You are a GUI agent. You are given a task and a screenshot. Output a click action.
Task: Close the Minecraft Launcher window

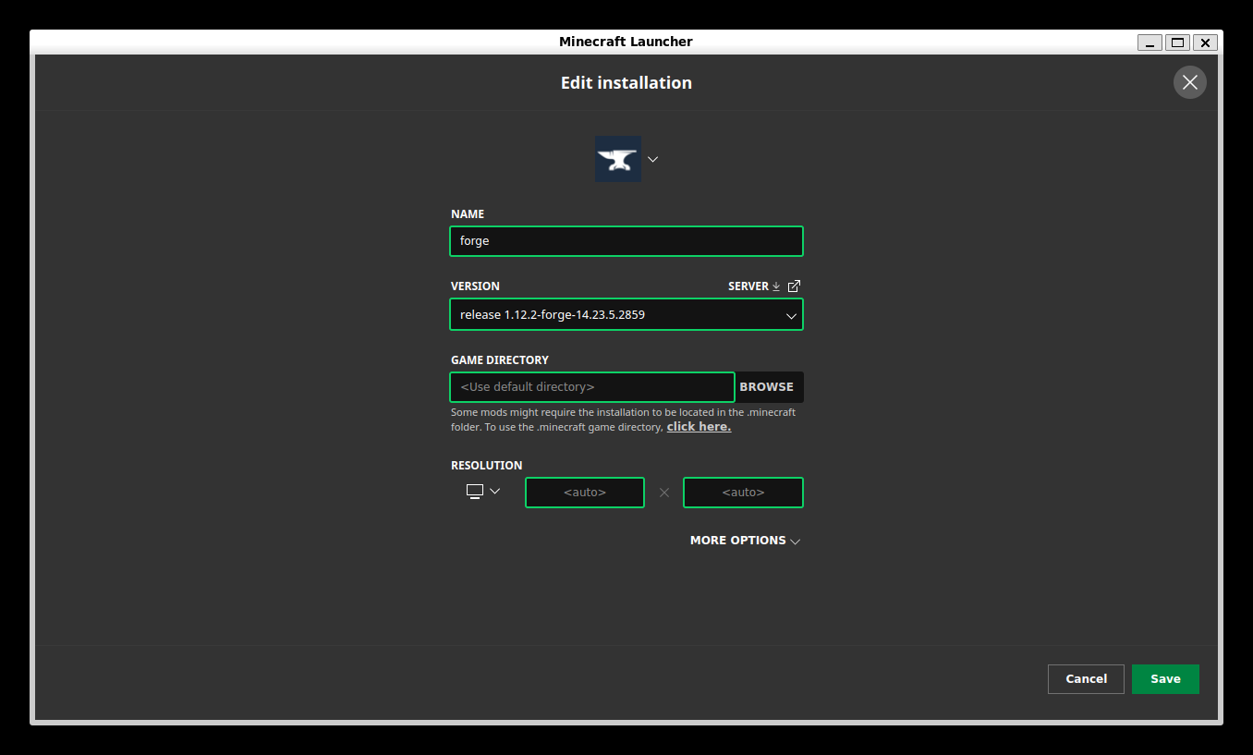tap(1205, 43)
